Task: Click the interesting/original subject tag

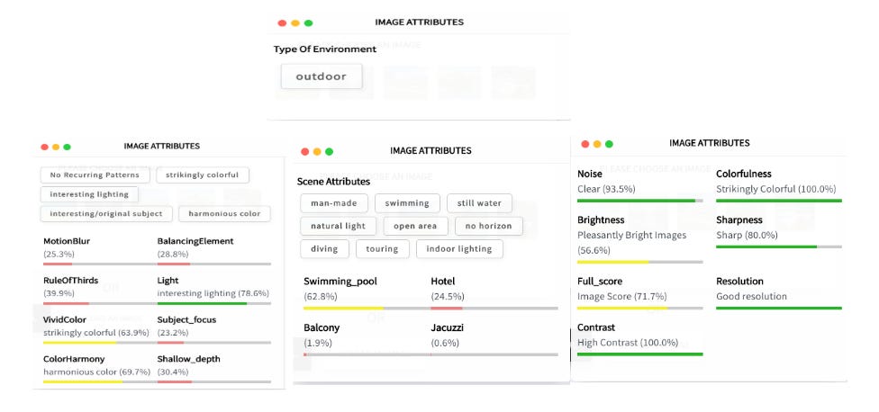Action: point(106,214)
